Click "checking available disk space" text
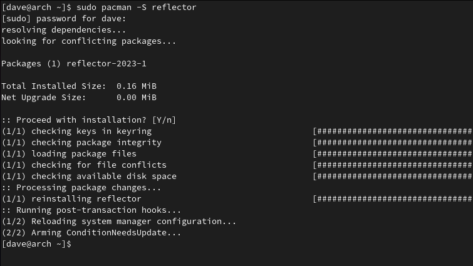Screen dimensions: 473x266 coord(103,176)
